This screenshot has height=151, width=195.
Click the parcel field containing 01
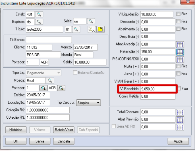[68, 30]
